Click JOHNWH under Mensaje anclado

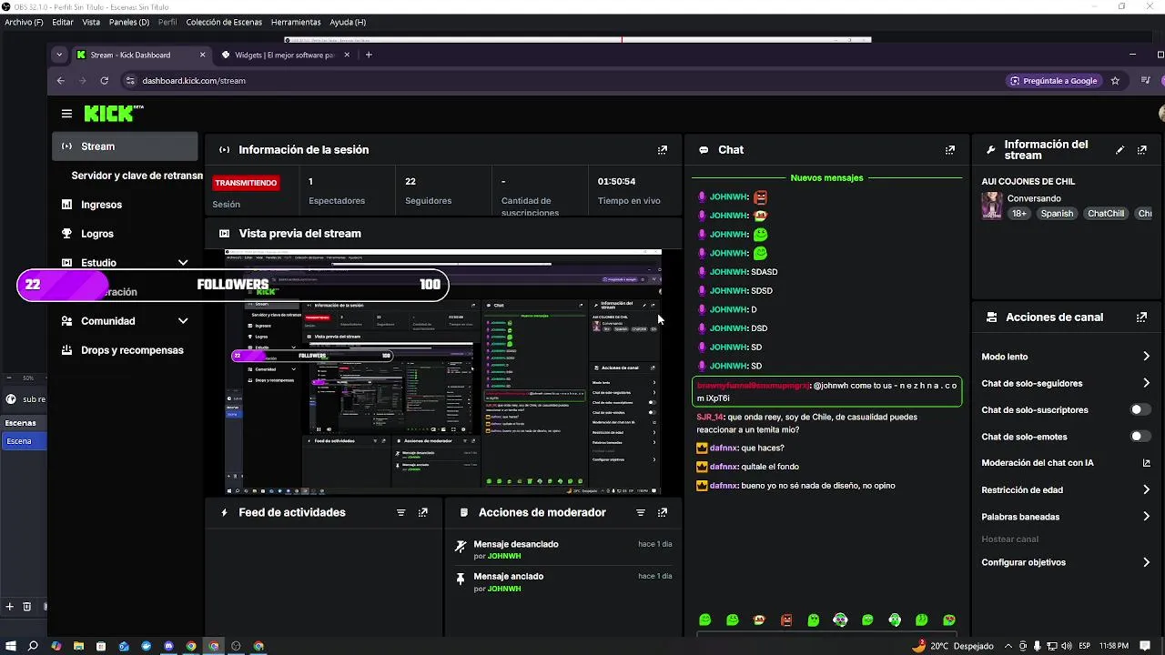[x=504, y=589]
